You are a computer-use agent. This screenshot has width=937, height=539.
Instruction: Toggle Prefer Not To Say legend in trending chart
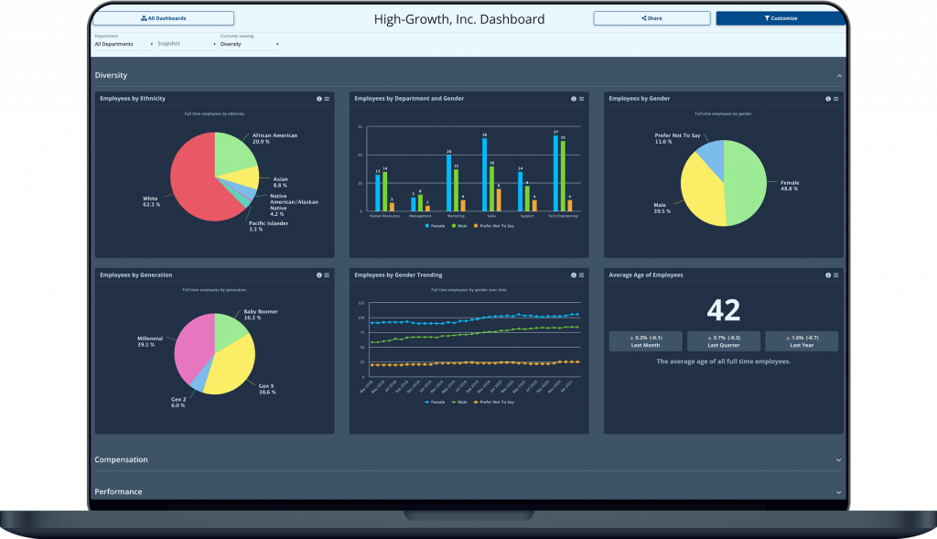pyautogui.click(x=494, y=402)
